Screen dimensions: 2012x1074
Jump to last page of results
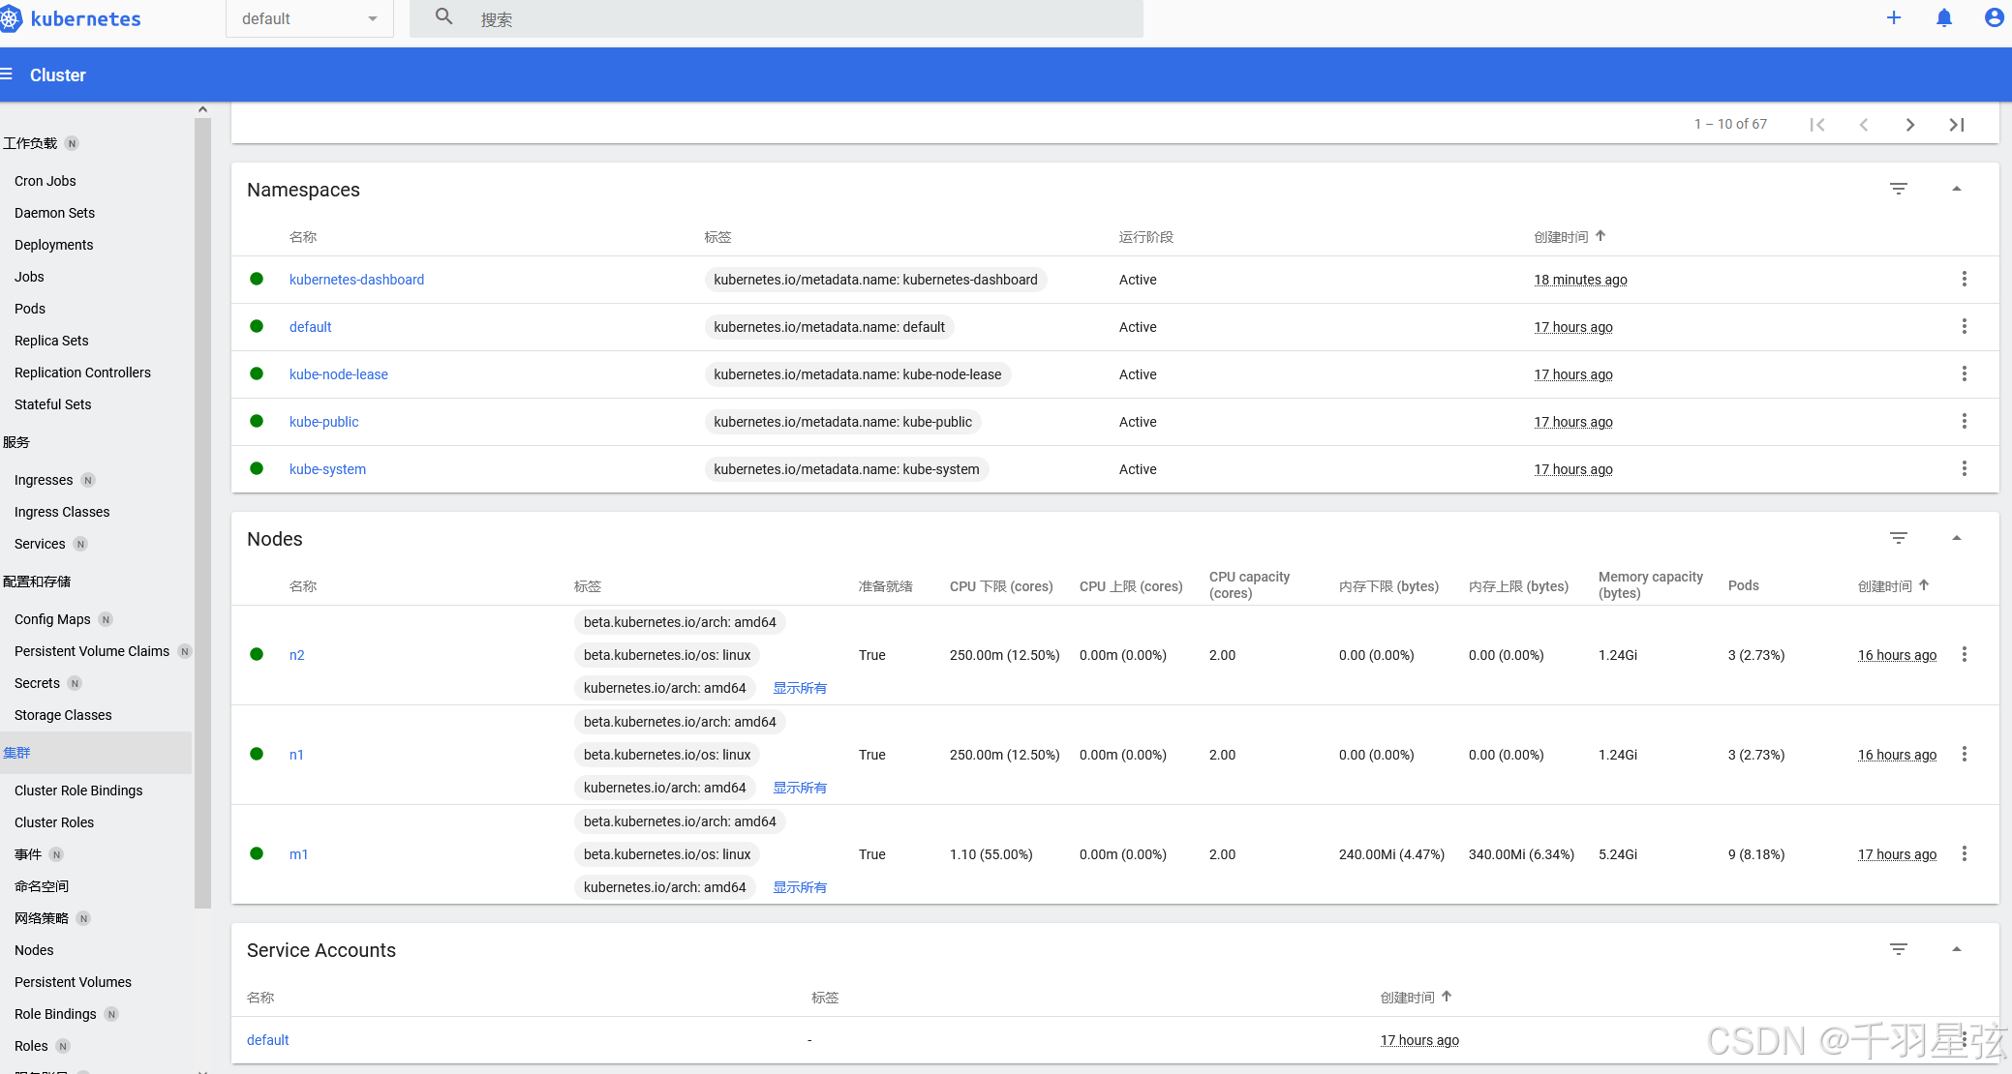tap(1956, 124)
